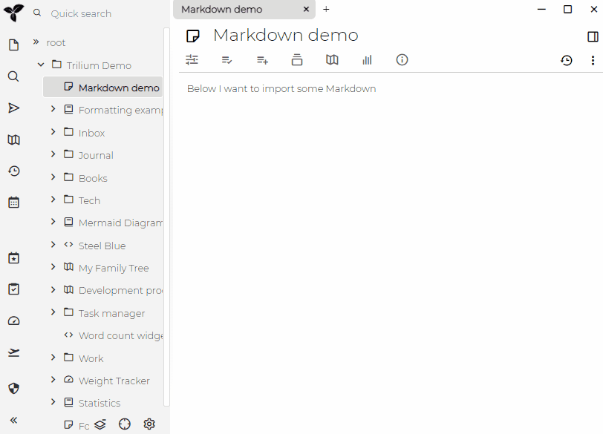Open the Jump to note launcher
The width and height of the screenshot is (603, 434).
[13, 108]
